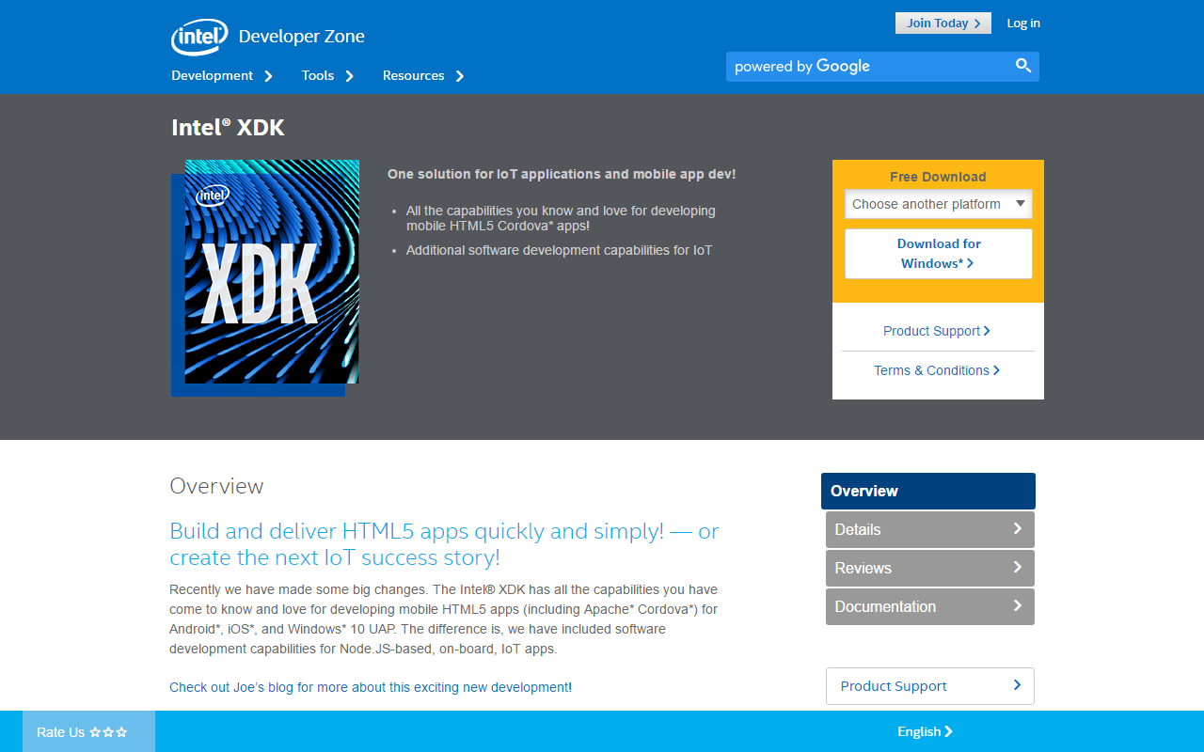Click the Rate Us button

pos(88,731)
